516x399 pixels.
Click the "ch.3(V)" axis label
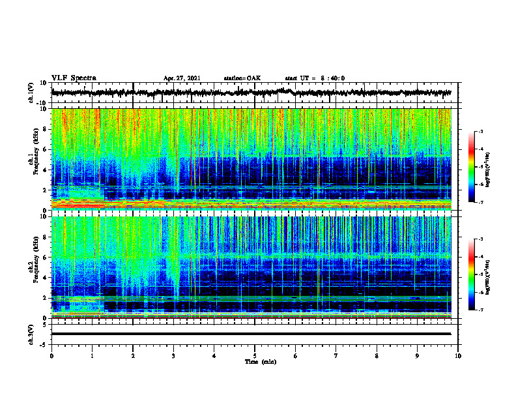click(x=31, y=334)
